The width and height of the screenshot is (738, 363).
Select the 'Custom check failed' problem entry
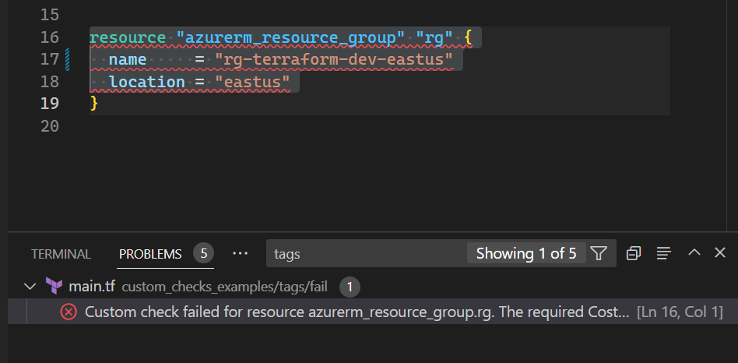point(373,312)
